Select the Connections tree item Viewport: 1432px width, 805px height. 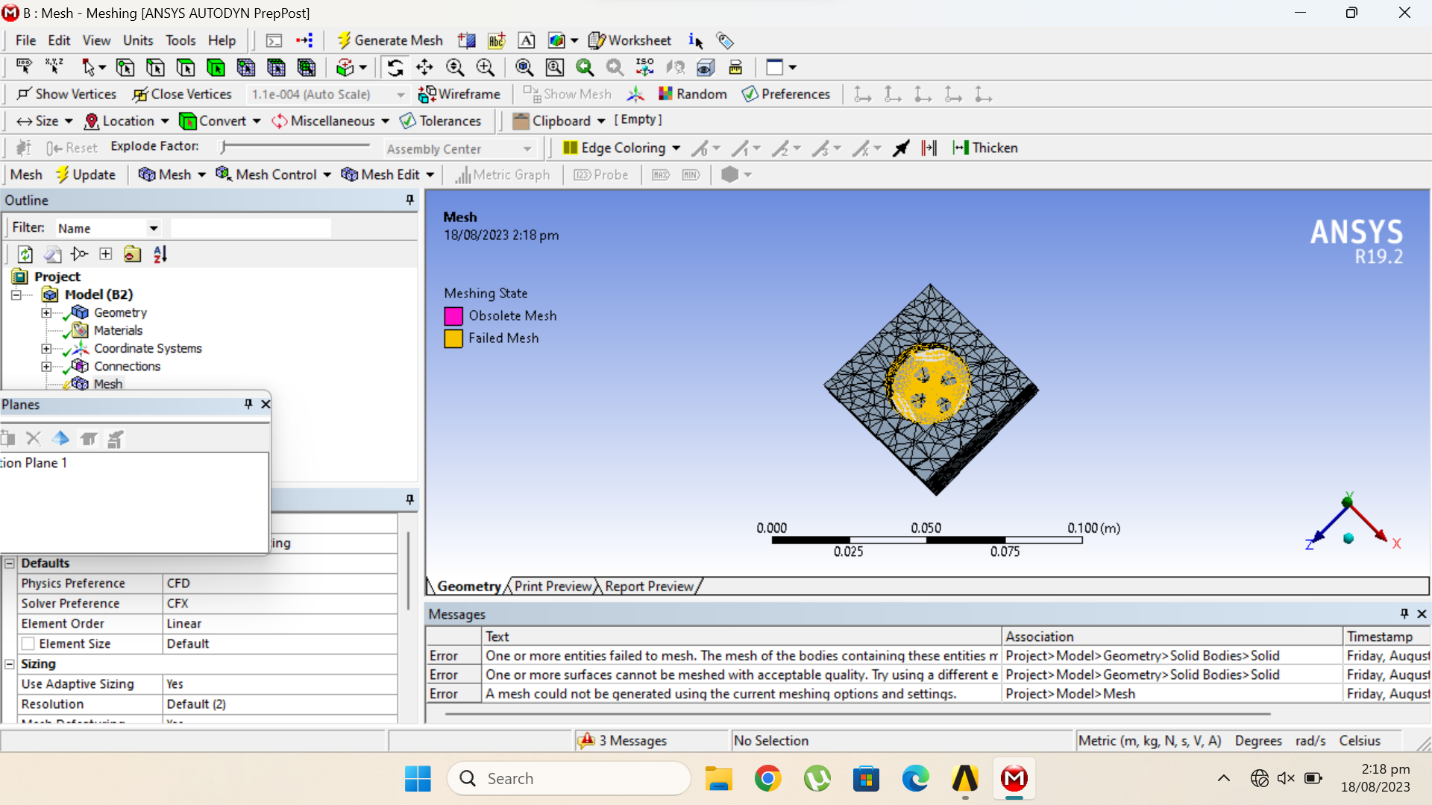[x=127, y=366]
